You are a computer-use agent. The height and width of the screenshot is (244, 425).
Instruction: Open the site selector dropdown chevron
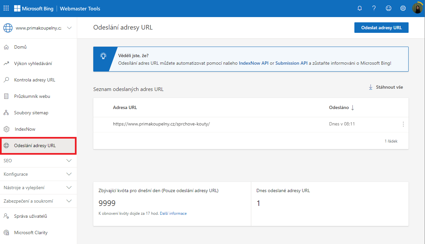point(69,28)
